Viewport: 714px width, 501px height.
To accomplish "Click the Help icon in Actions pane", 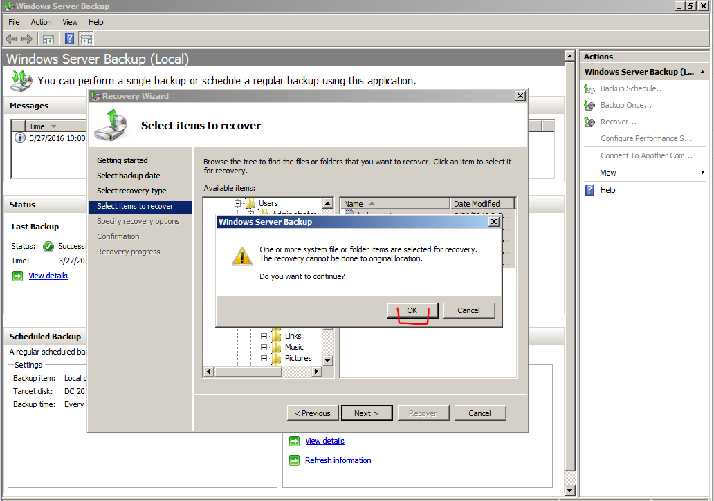I will click(x=589, y=190).
